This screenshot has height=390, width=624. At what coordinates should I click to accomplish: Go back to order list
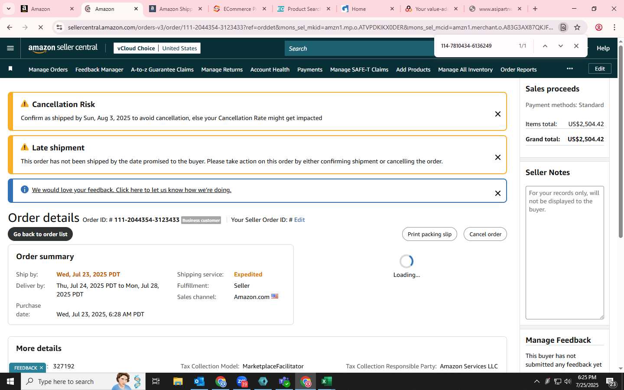click(x=40, y=234)
